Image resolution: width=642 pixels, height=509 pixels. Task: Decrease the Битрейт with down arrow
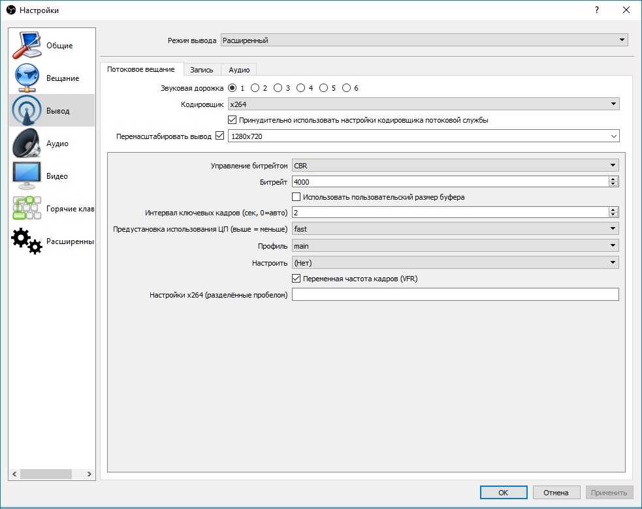click(x=613, y=184)
